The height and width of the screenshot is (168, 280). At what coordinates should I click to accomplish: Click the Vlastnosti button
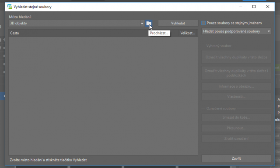(236, 96)
